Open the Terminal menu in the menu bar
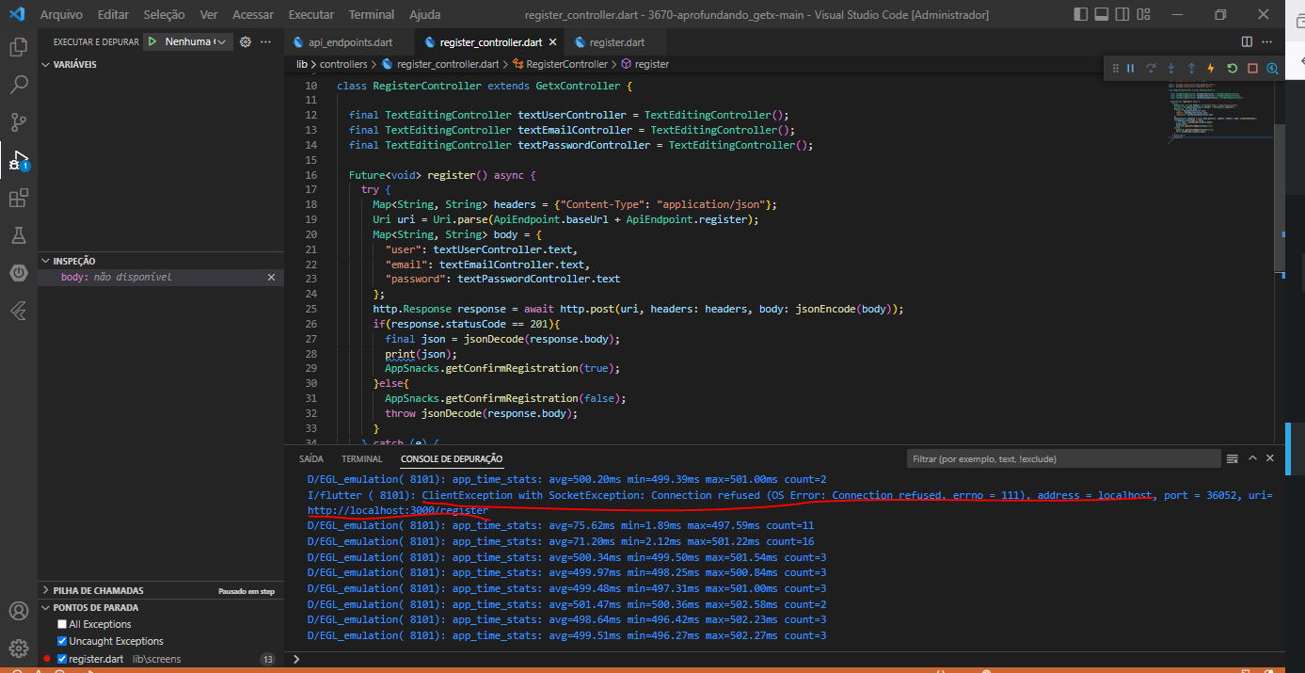 tap(371, 15)
